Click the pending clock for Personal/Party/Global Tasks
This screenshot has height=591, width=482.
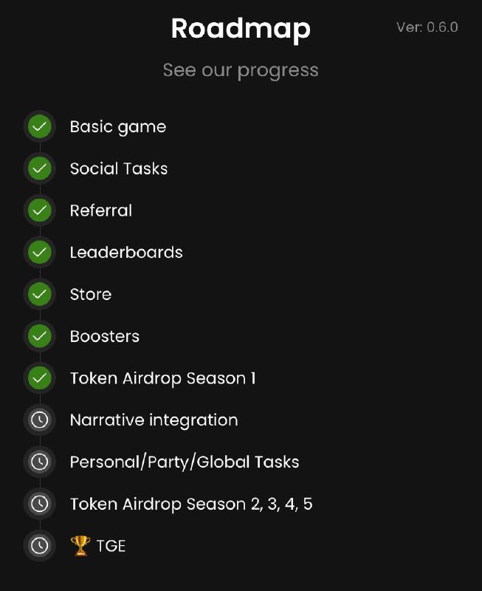coord(40,461)
